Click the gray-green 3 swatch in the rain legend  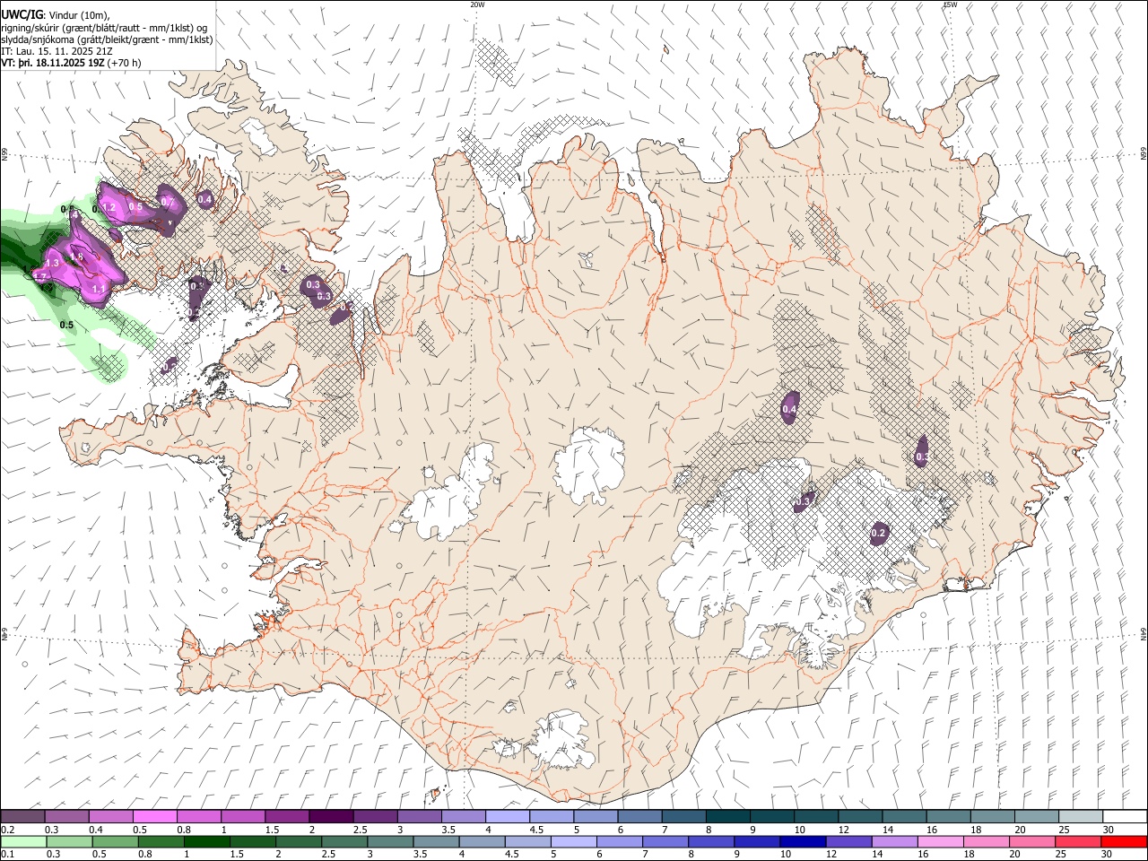pyautogui.click(x=391, y=841)
